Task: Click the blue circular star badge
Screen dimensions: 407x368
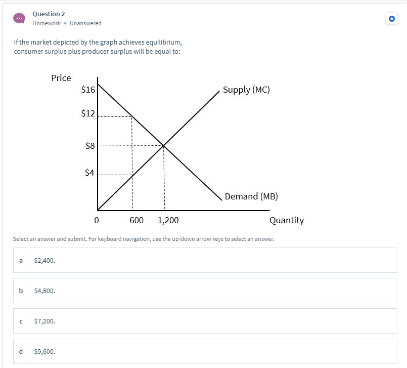Action: tap(391, 18)
